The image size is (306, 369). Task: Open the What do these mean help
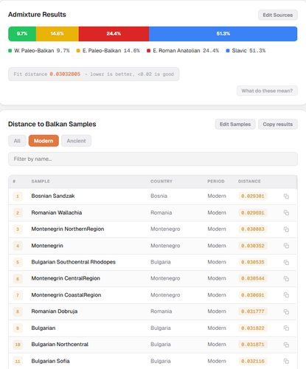coord(267,91)
